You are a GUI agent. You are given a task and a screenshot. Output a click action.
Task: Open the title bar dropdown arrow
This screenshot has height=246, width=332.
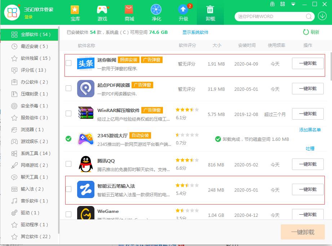293,4
